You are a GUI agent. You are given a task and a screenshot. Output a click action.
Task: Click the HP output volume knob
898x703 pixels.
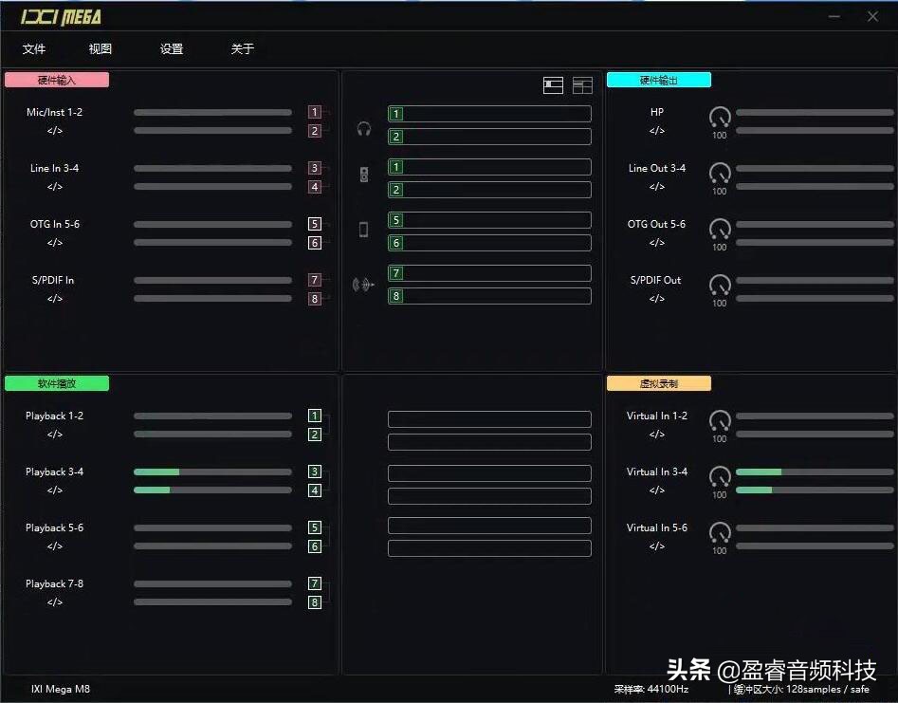[720, 119]
